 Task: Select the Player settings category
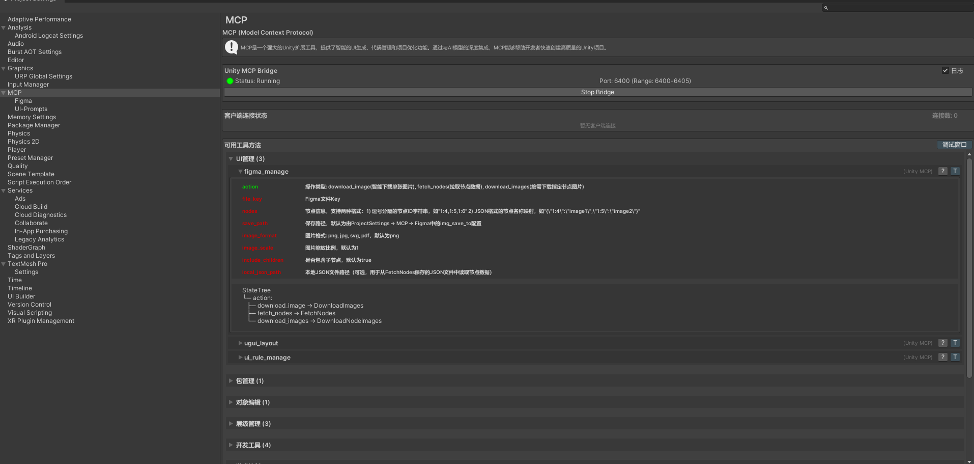pyautogui.click(x=17, y=150)
